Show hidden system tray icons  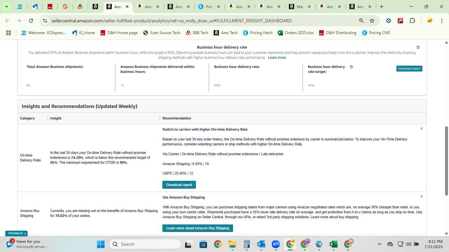coord(380,244)
